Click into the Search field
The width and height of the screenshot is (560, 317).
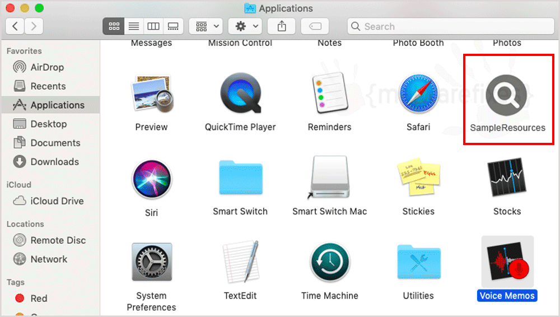point(451,26)
